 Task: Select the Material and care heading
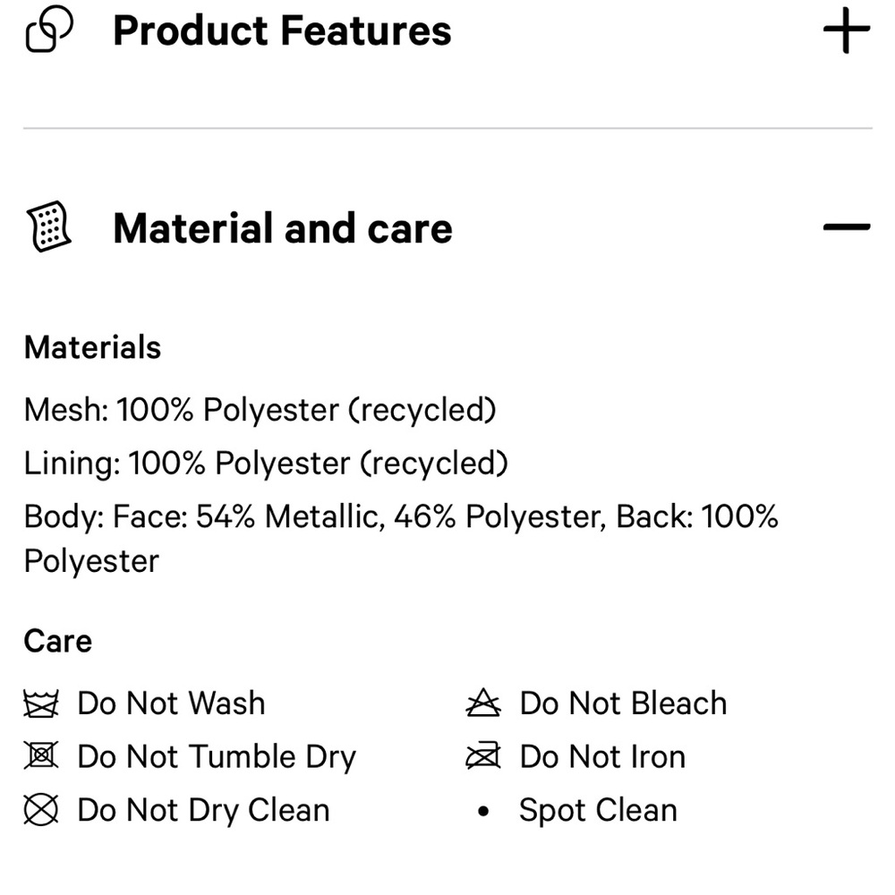coord(283,228)
